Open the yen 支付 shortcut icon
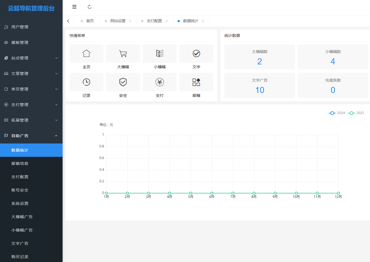The height and width of the screenshot is (262, 370). point(160,82)
